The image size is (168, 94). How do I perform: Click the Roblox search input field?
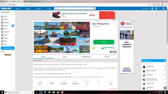point(73,8)
